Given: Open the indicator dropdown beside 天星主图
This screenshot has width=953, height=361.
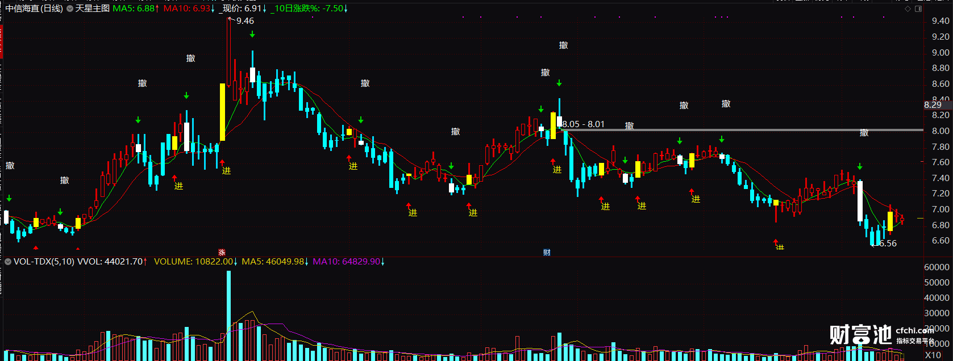Looking at the screenshot, I should pos(70,9).
